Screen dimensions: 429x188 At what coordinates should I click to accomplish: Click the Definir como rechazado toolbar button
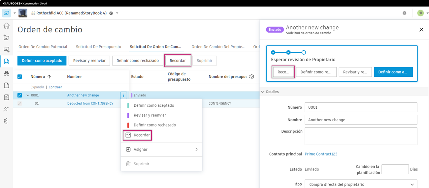(x=138, y=61)
